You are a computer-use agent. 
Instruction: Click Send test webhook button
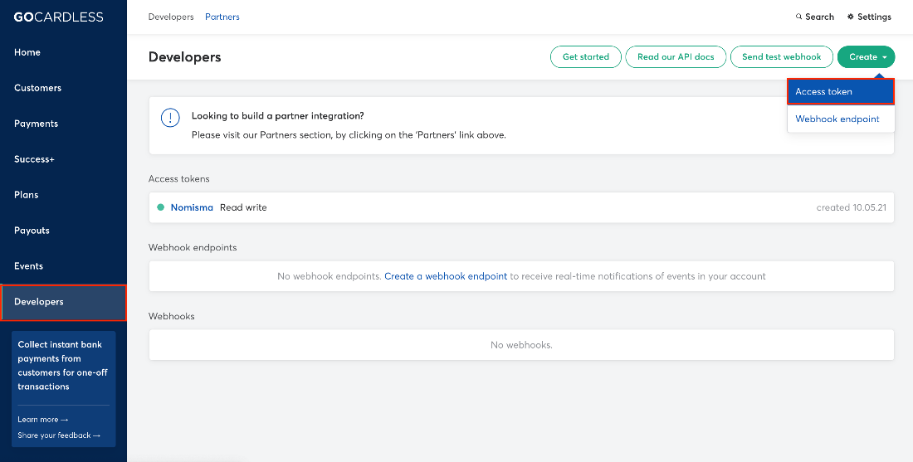coord(781,56)
